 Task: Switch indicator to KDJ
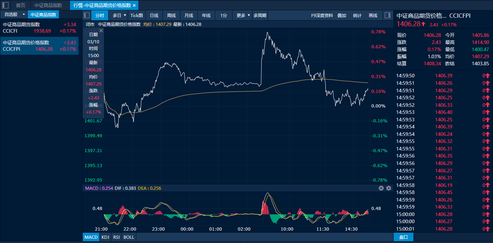tap(105, 237)
